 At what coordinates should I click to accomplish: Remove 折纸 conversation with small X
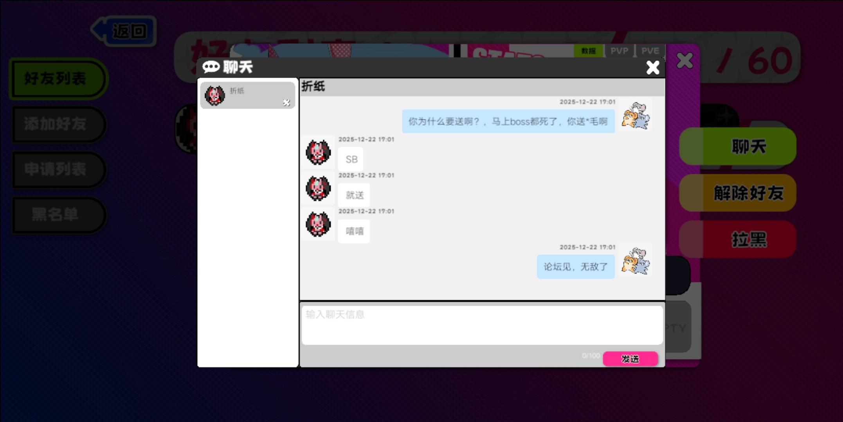(x=286, y=102)
